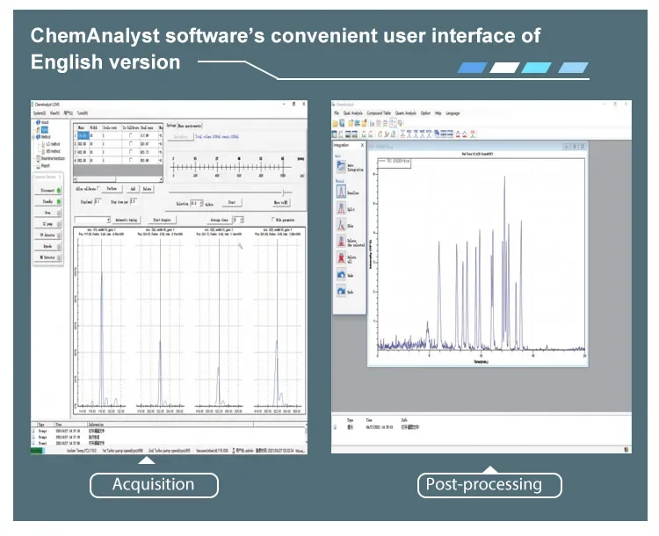Click the Average times spinner arrows
The height and width of the screenshot is (536, 659).
coord(242,220)
